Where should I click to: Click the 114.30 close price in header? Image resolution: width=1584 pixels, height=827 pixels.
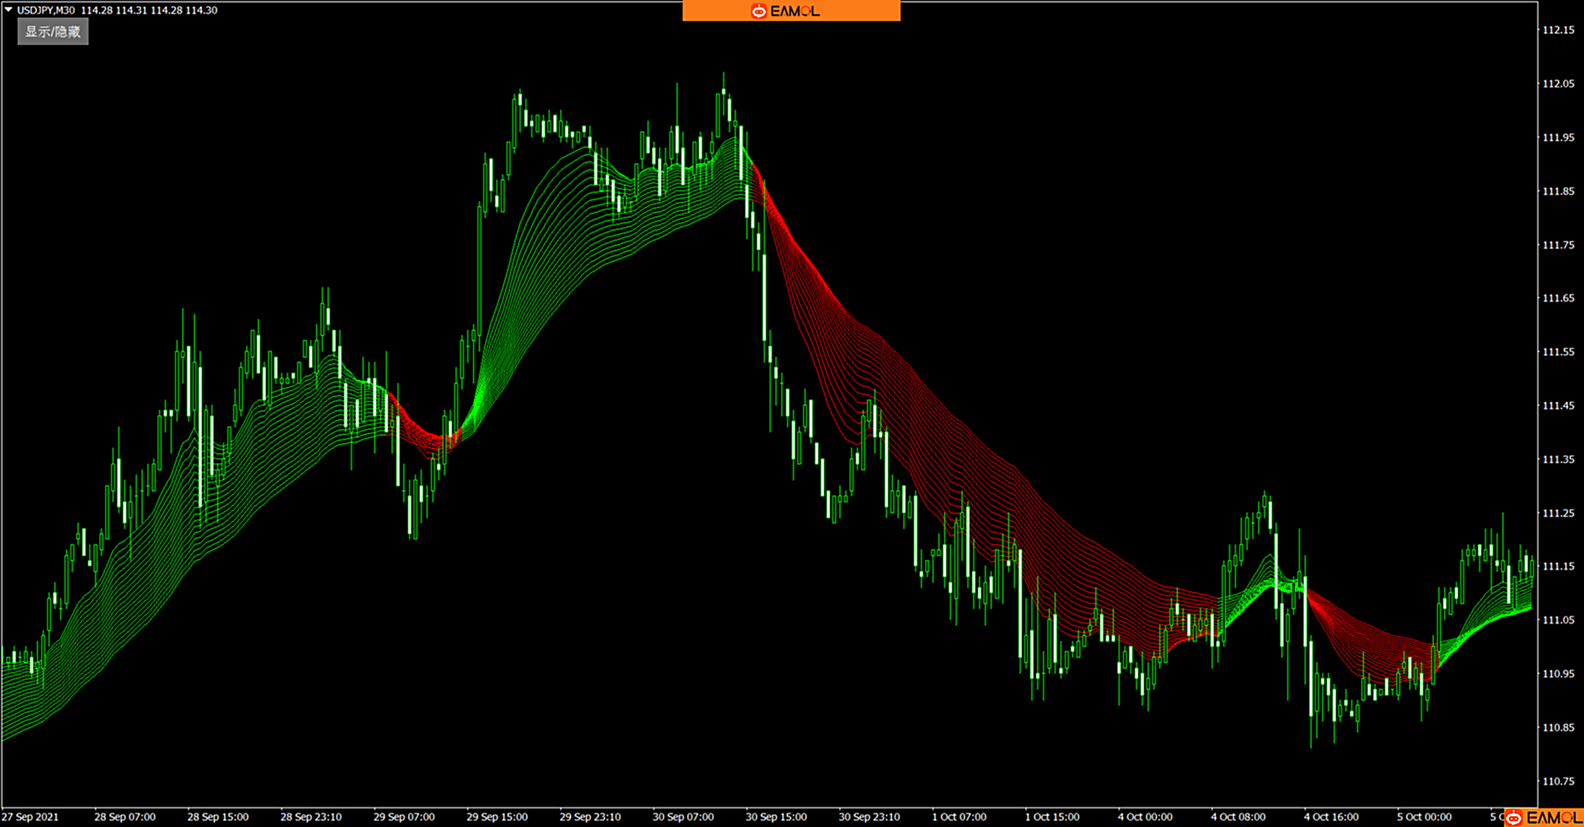coord(201,10)
